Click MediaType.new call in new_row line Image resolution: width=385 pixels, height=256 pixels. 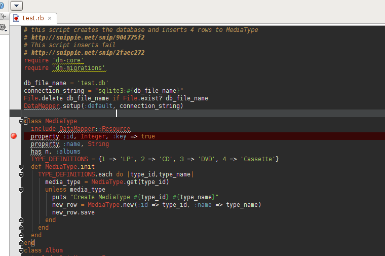(110, 205)
